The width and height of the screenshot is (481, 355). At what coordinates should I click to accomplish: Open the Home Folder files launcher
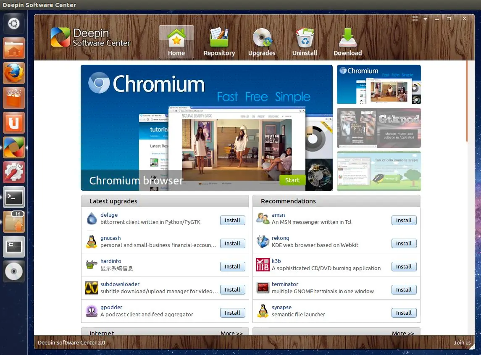[14, 48]
